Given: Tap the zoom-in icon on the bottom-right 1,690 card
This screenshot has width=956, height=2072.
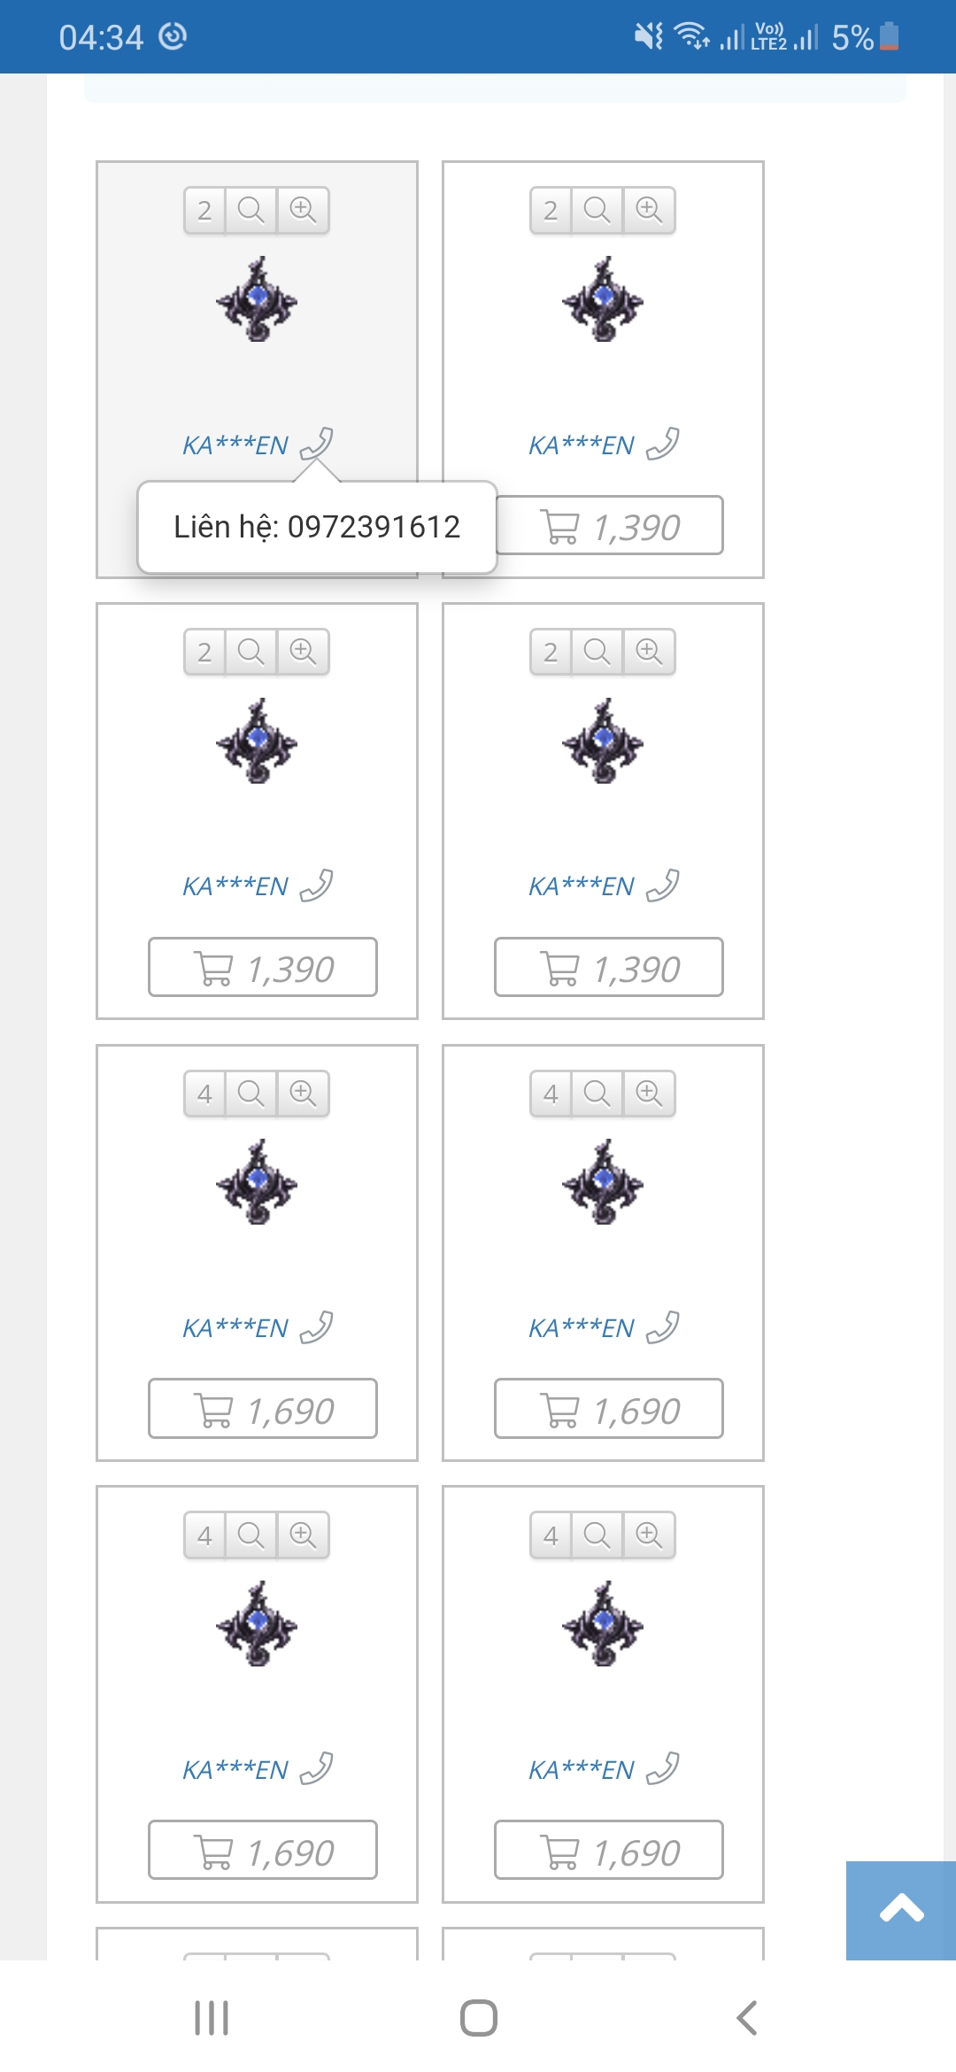Looking at the screenshot, I should [649, 1535].
